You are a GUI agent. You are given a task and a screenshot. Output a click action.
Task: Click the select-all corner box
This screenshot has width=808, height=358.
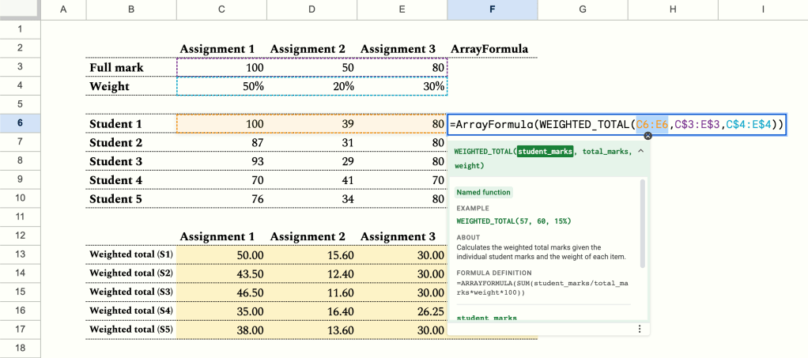[x=20, y=9]
